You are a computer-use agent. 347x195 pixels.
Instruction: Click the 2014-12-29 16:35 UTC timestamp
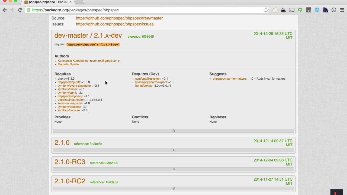pos(273,34)
